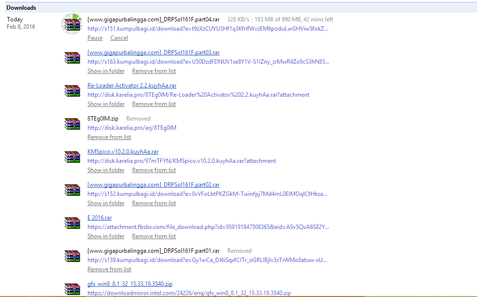Click the archive icon next to 8TEg0IM.zip
Viewport: 477px width, 297px height.
pyautogui.click(x=72, y=123)
